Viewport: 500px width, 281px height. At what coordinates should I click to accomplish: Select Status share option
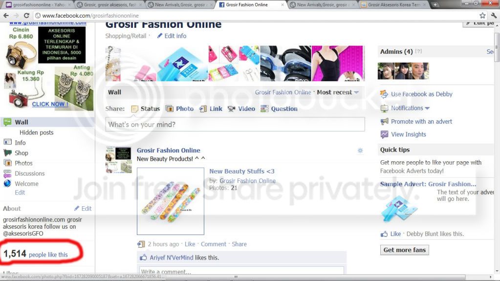[x=146, y=109]
